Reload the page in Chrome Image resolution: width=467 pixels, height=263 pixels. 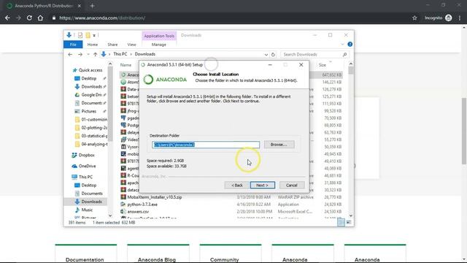[29, 18]
